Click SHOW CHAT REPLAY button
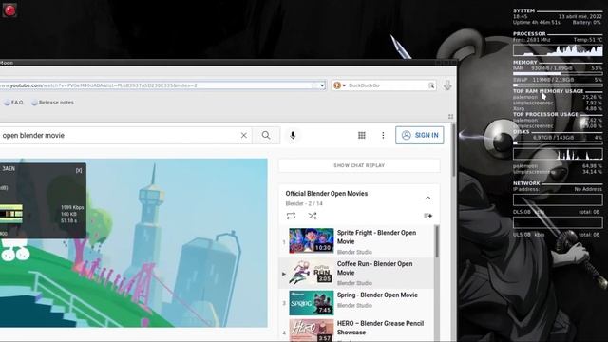The image size is (608, 342). [359, 165]
